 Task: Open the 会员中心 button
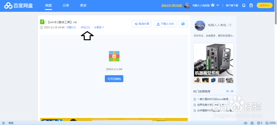(265, 6)
